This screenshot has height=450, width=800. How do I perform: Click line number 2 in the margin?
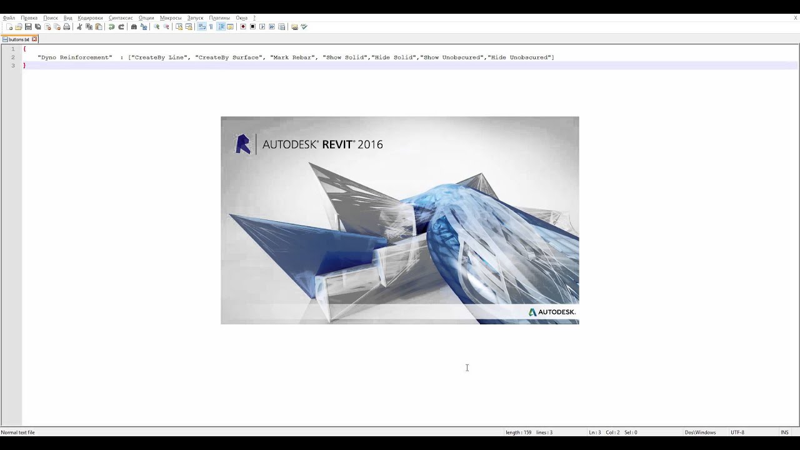pos(12,57)
